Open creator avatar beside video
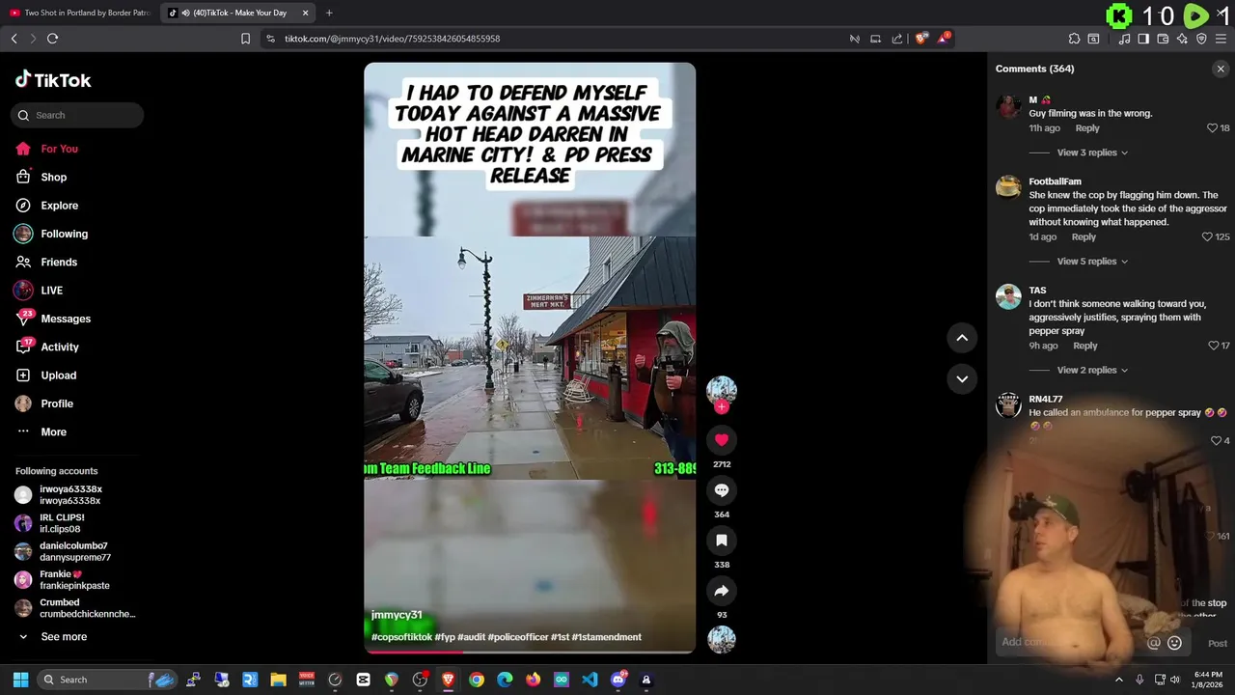 pyautogui.click(x=721, y=390)
